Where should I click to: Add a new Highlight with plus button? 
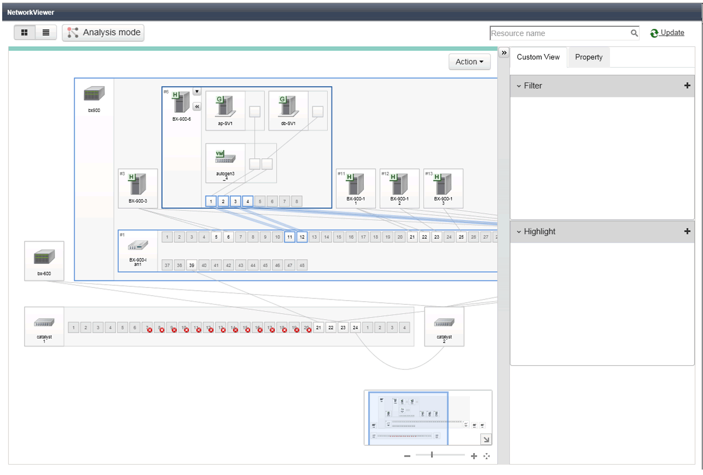(687, 231)
